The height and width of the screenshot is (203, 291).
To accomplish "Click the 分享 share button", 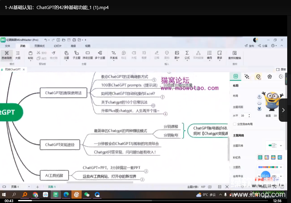I will (262, 46).
